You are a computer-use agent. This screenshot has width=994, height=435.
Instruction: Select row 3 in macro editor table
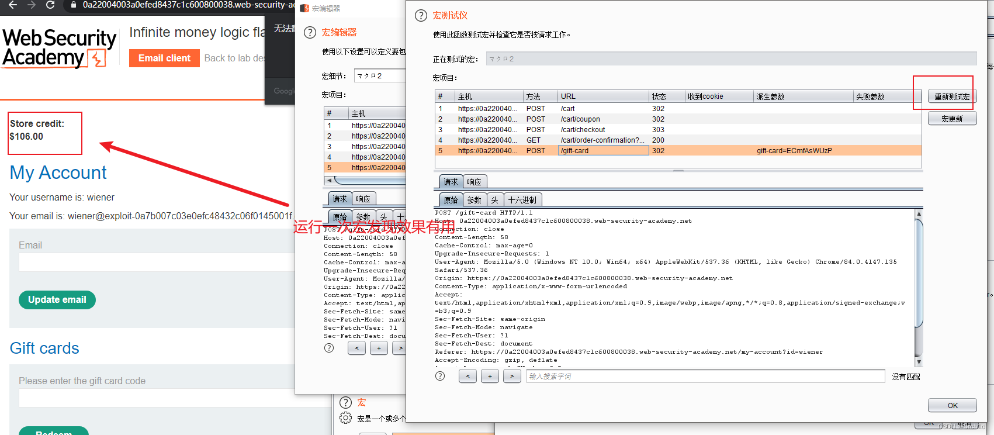click(x=365, y=146)
